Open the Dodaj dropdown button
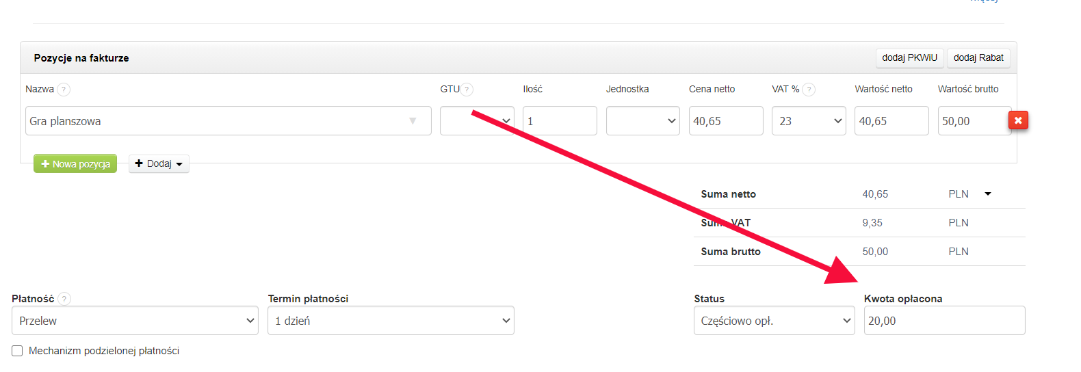This screenshot has width=1081, height=372. coord(159,164)
